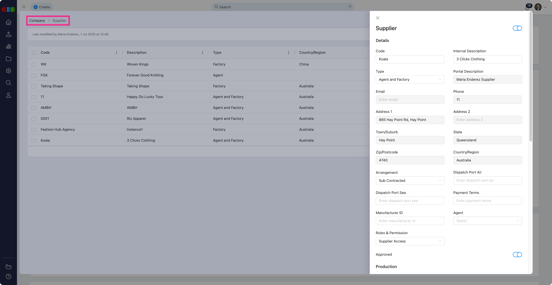
Task: Click the Supplier panel vertical scrollbar
Action: pos(530,78)
